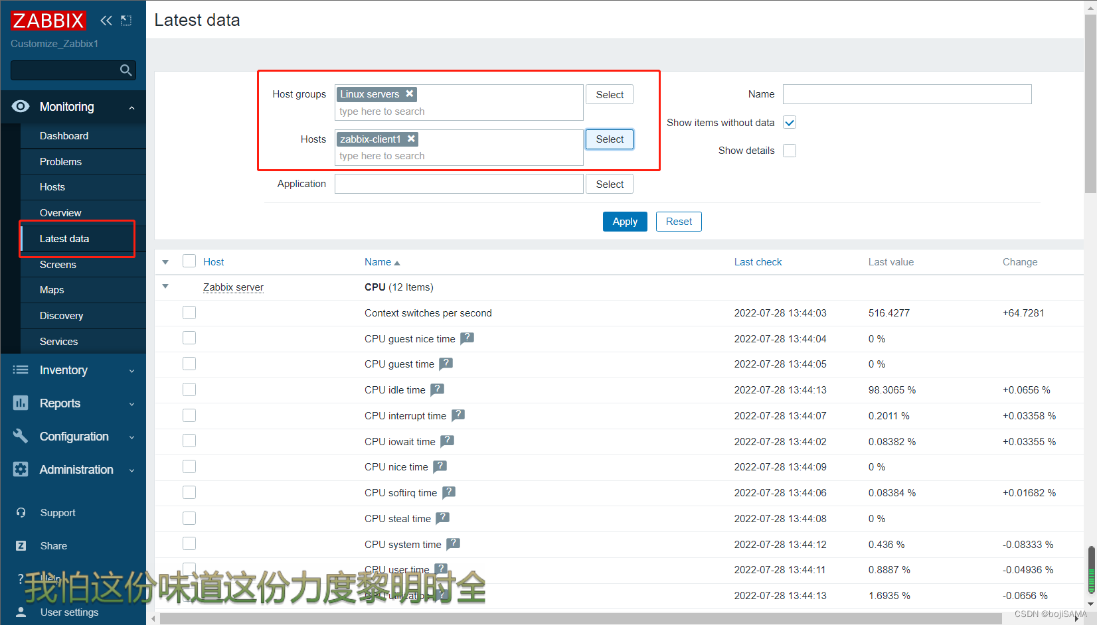The height and width of the screenshot is (625, 1097).
Task: Click the Configuration wrench icon
Action: coord(21,436)
